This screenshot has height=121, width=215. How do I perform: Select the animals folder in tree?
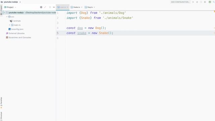click(x=17, y=21)
